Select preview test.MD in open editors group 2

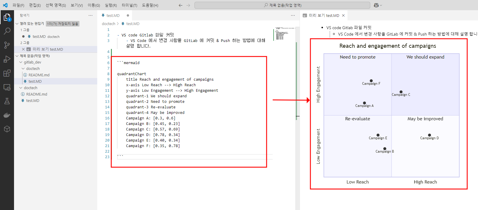point(55,49)
